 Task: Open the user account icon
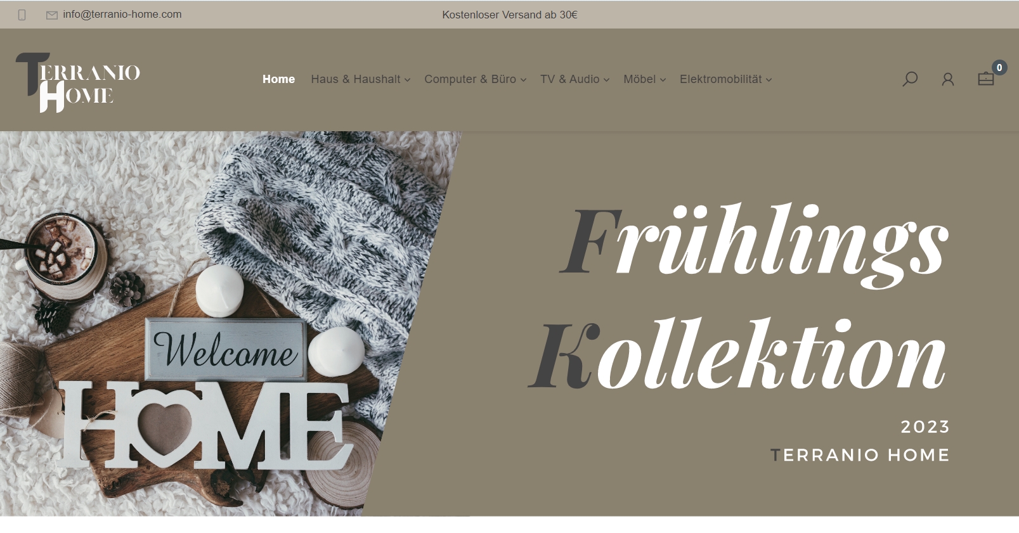[948, 79]
